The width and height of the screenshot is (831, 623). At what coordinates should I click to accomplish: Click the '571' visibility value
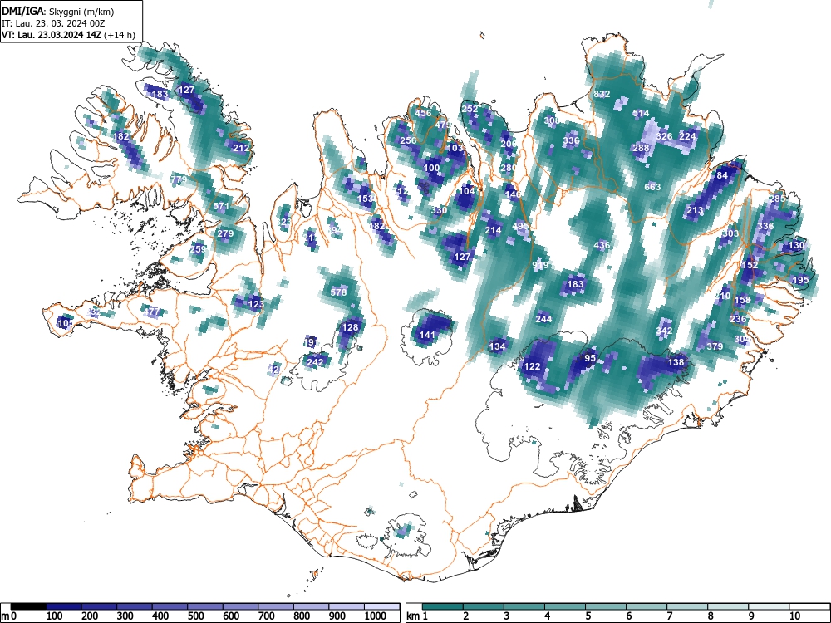pos(221,206)
